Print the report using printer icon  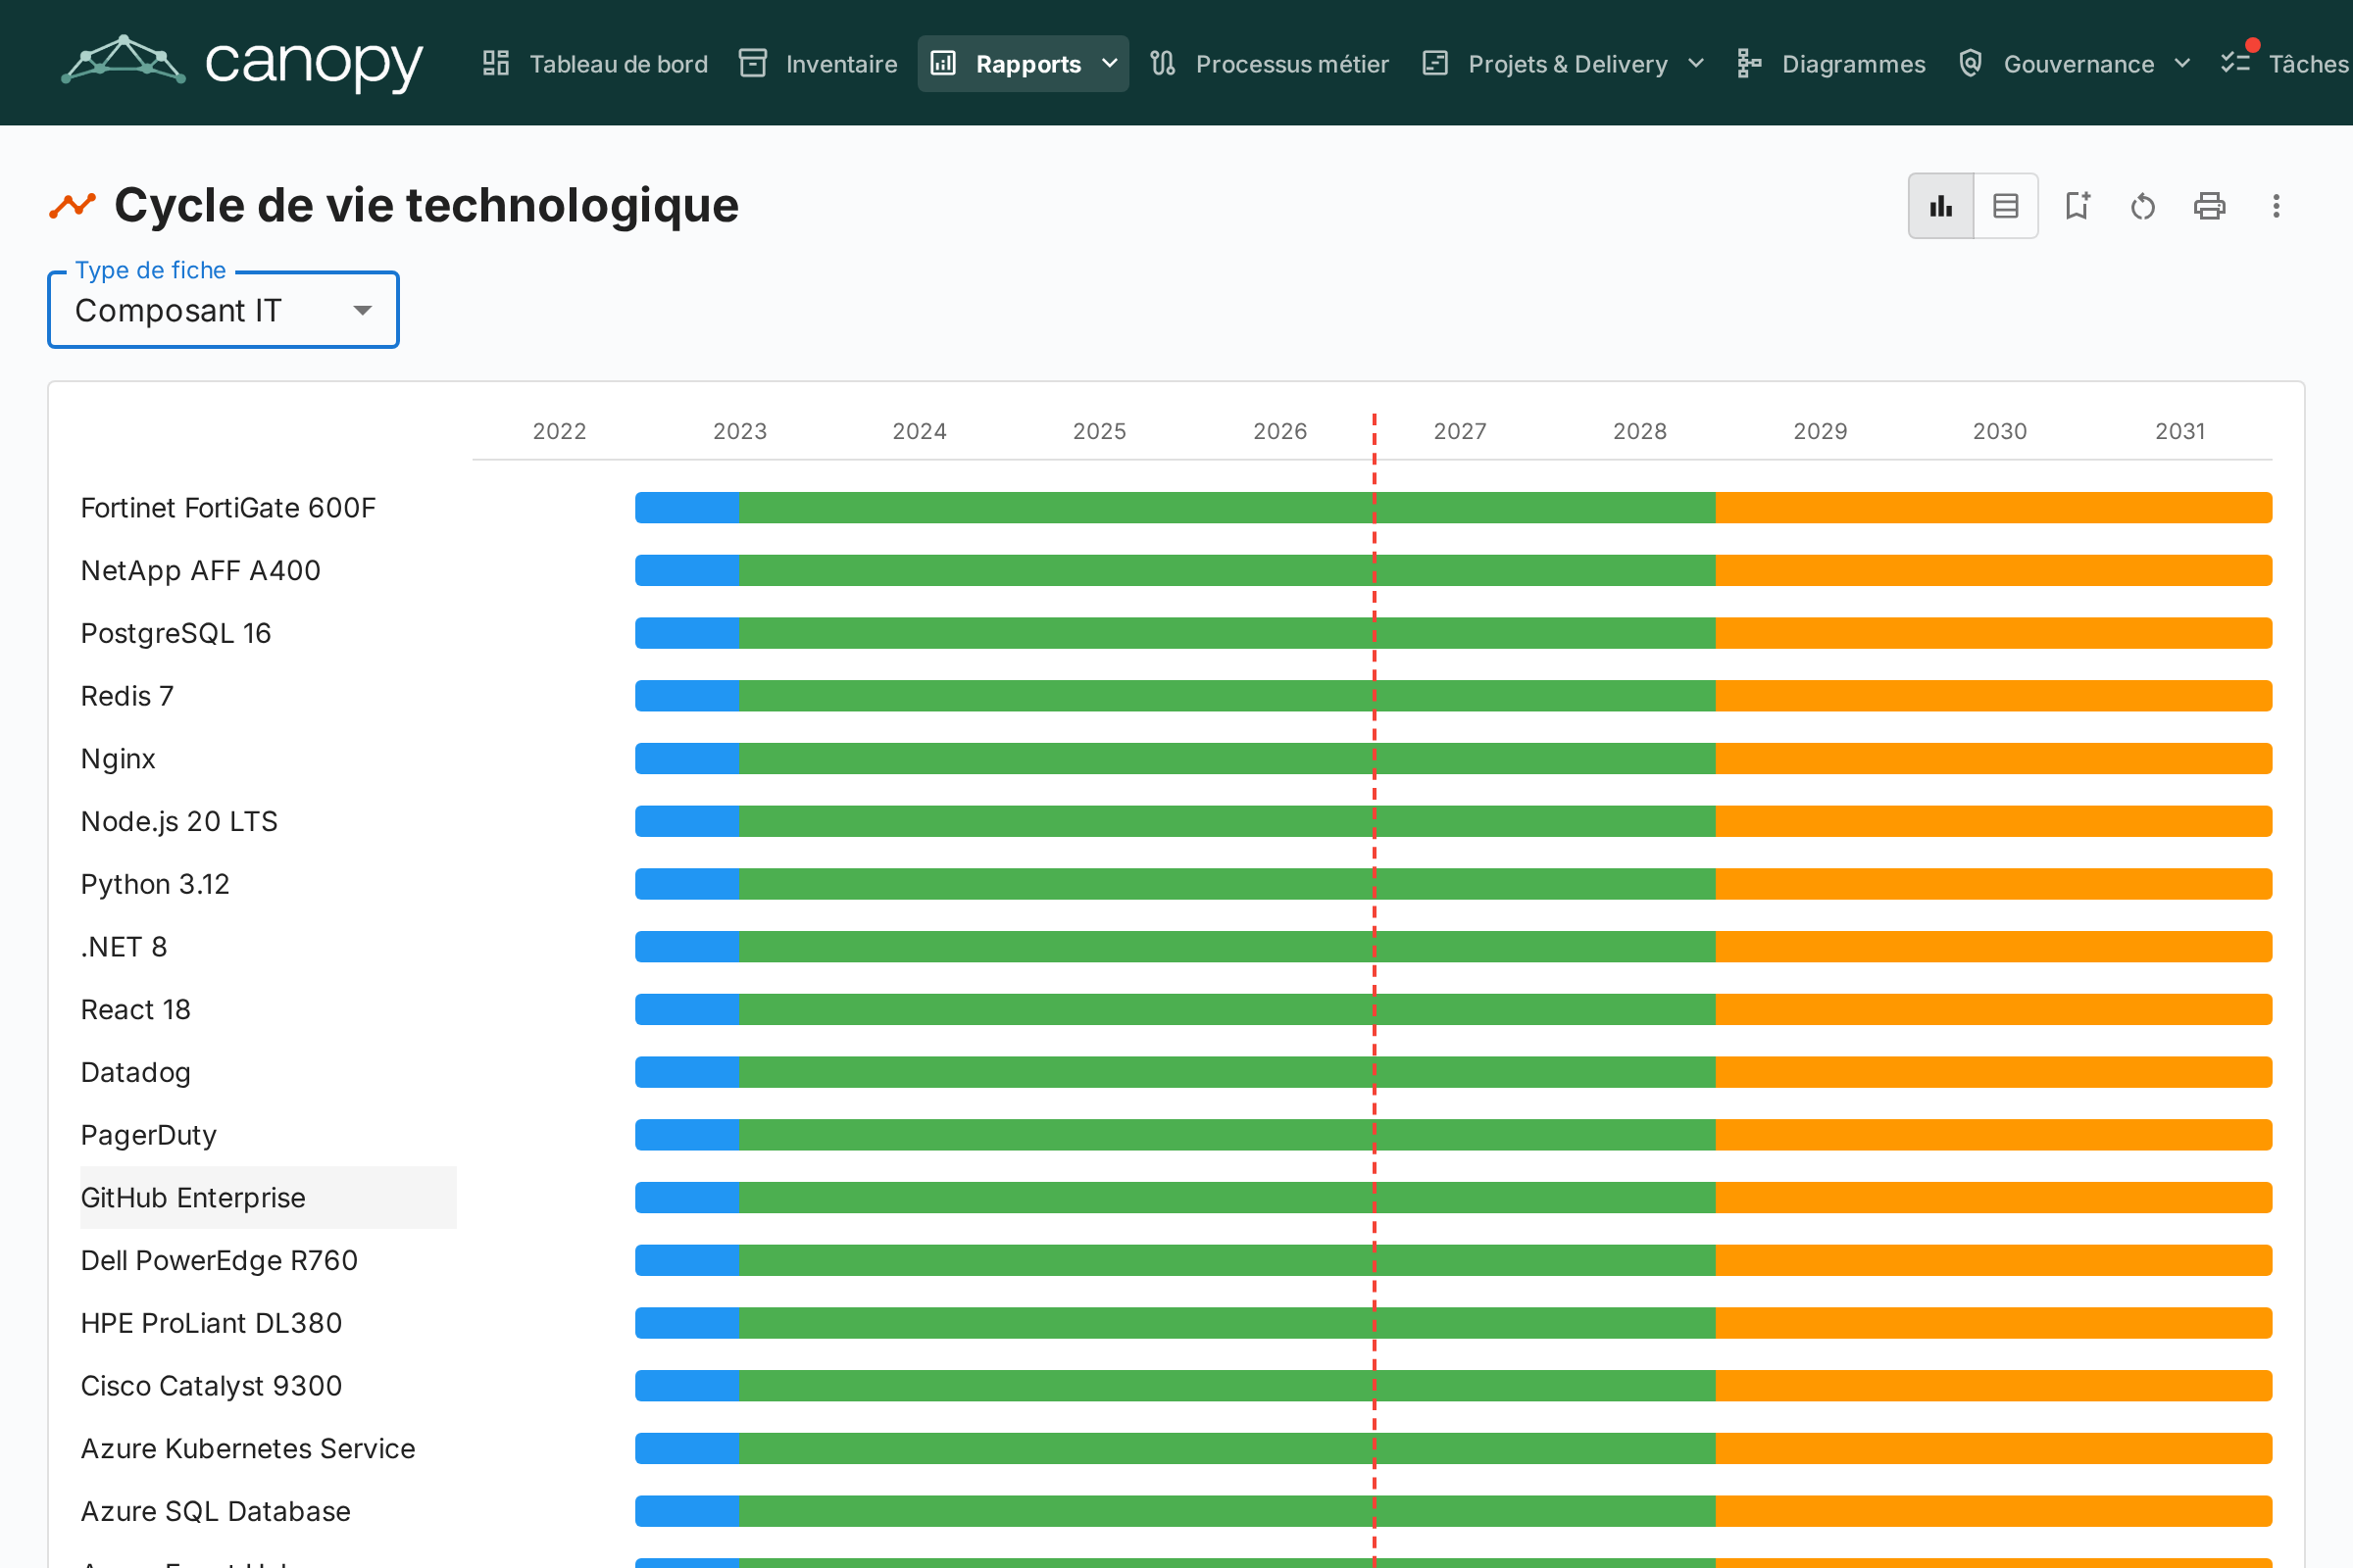coord(2209,206)
